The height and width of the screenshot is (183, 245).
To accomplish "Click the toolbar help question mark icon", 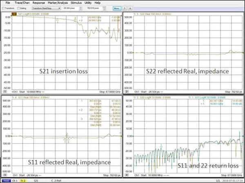I will click(125, 8).
